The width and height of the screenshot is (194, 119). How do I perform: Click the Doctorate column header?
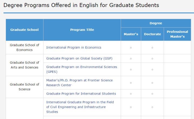(x=152, y=34)
